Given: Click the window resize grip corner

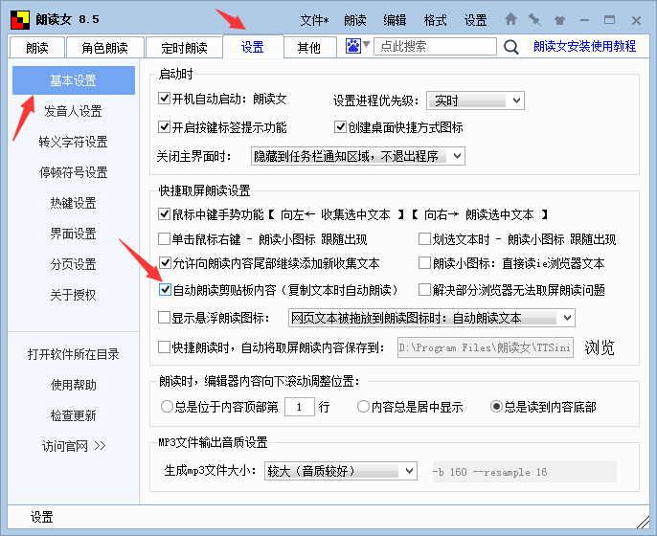Looking at the screenshot, I should (x=644, y=523).
